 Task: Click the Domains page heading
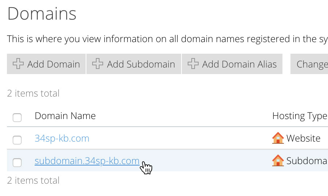point(42,14)
